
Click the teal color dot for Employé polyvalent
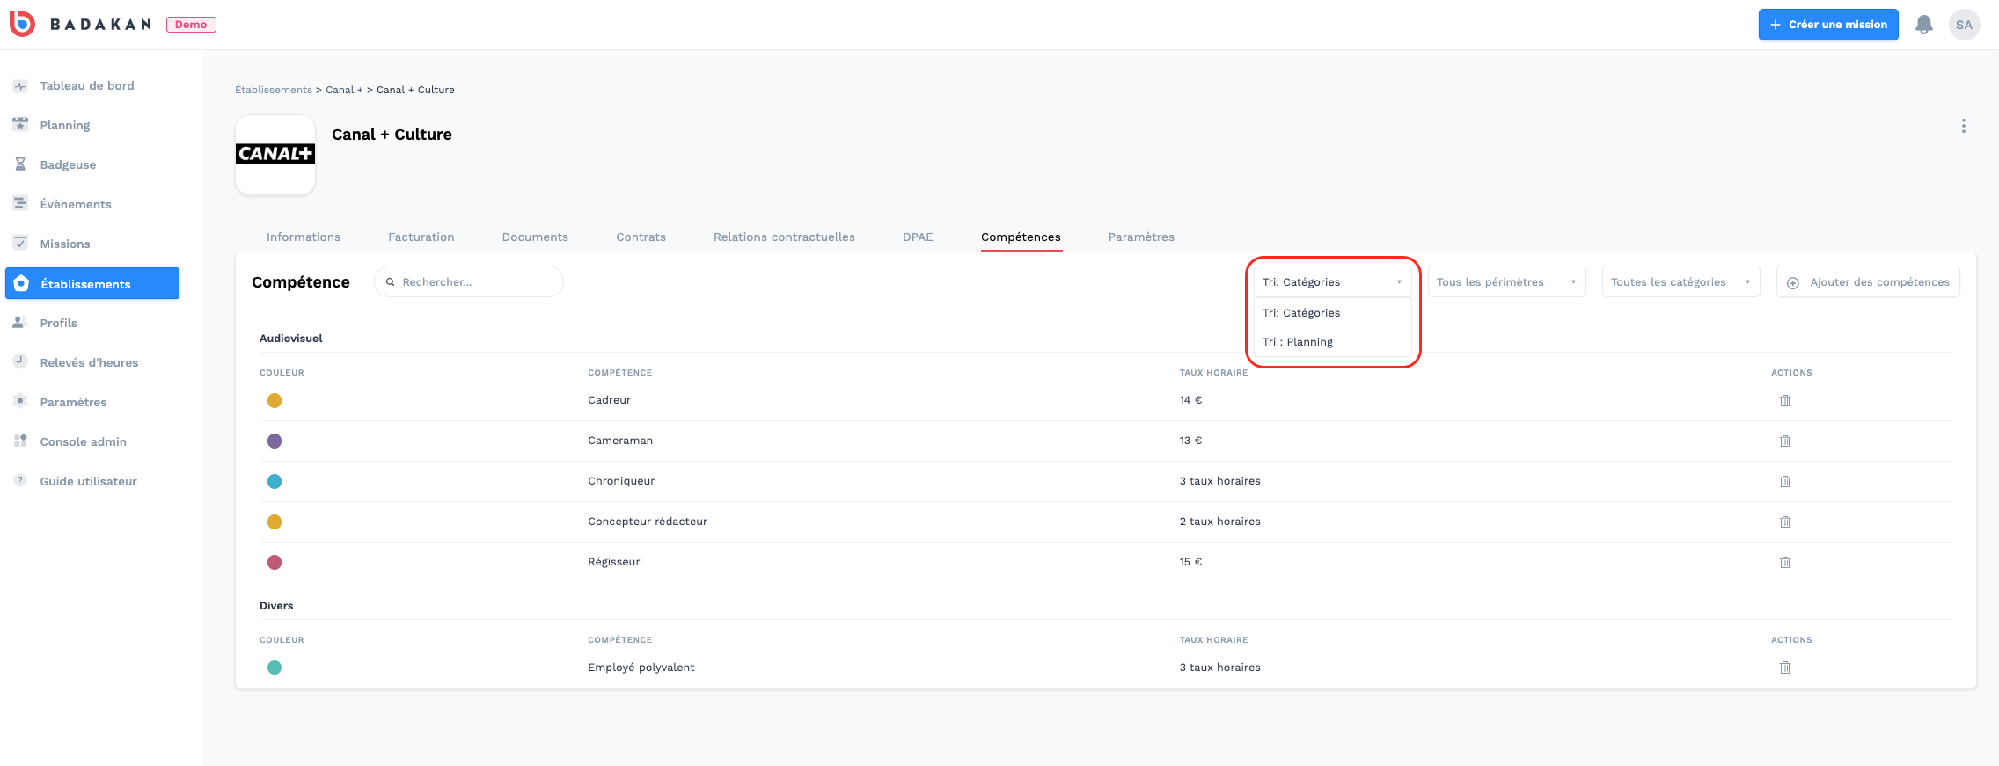coord(275,668)
